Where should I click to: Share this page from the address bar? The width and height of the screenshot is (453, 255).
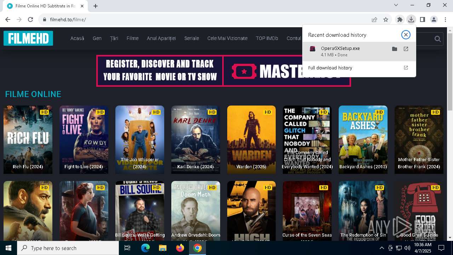374,19
